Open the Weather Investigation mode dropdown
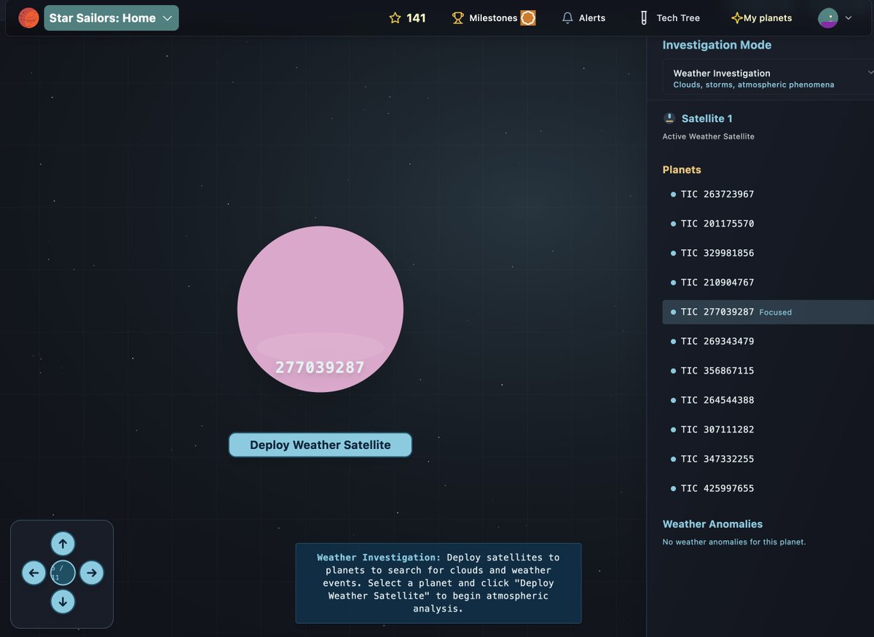 point(768,77)
